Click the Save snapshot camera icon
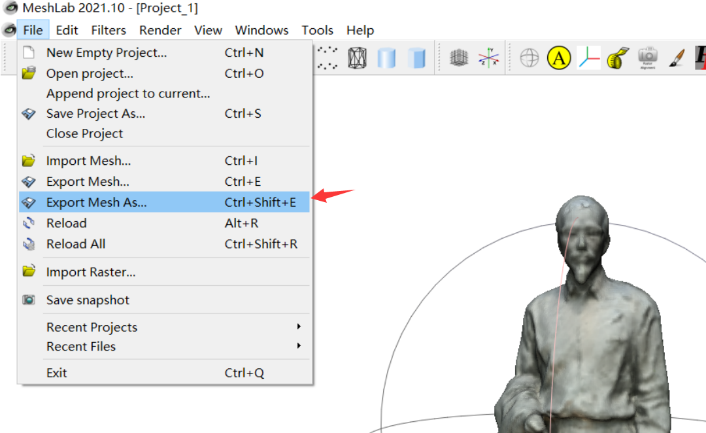Screen dimensions: 706x433 click(x=29, y=300)
